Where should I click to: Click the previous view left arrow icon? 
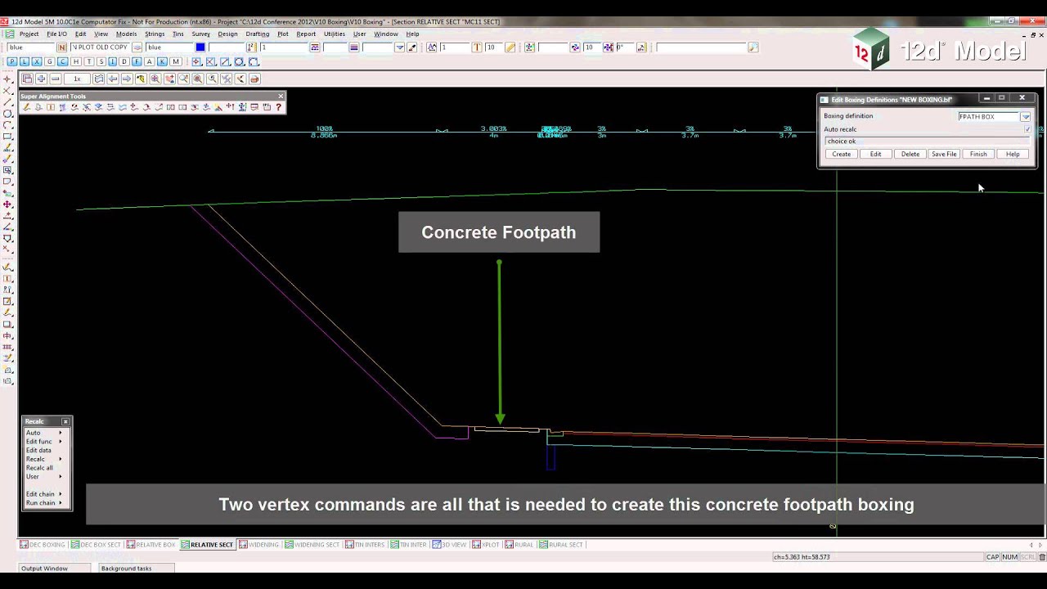113,79
